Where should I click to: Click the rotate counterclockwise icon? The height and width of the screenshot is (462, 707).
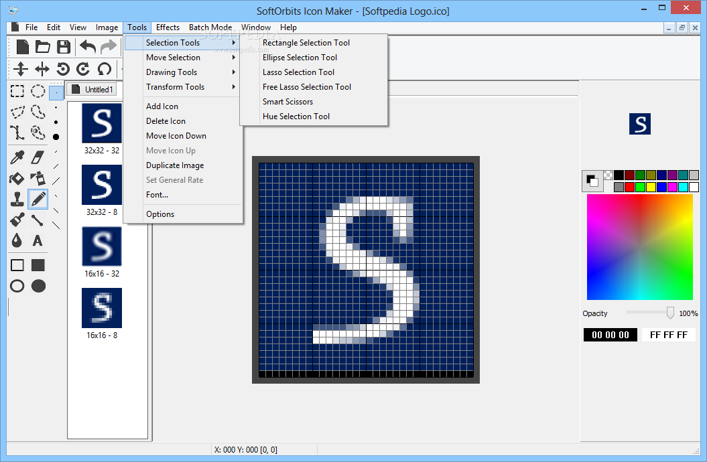click(x=63, y=69)
